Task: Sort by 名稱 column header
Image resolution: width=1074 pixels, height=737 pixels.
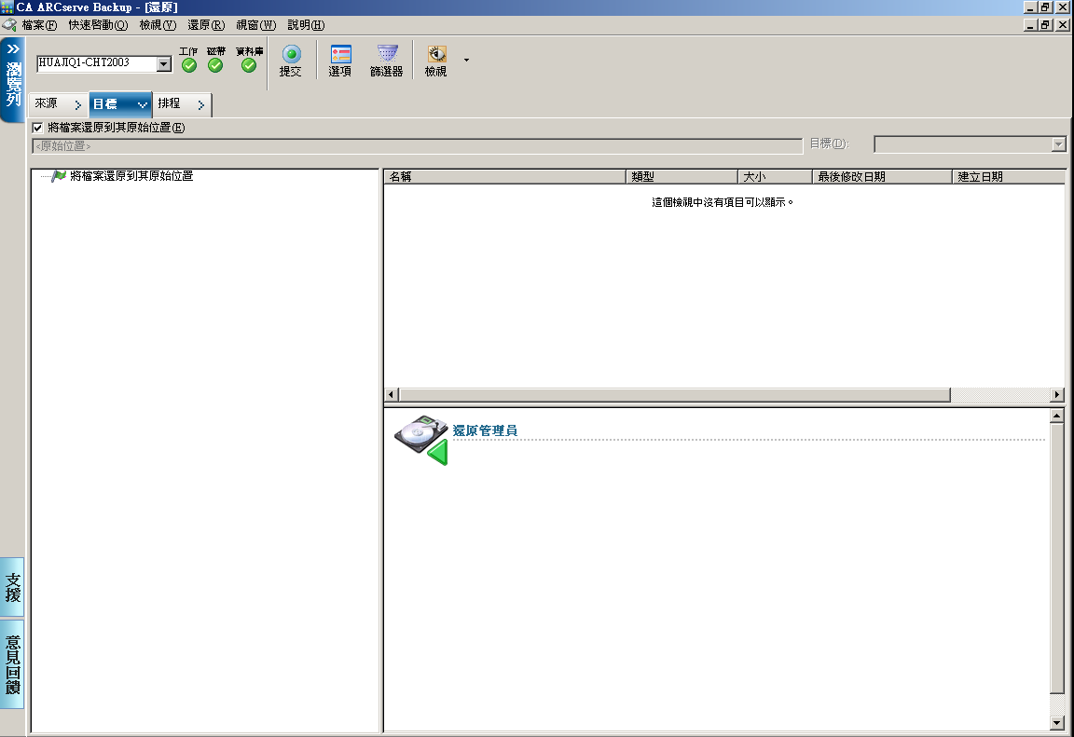Action: coord(504,176)
